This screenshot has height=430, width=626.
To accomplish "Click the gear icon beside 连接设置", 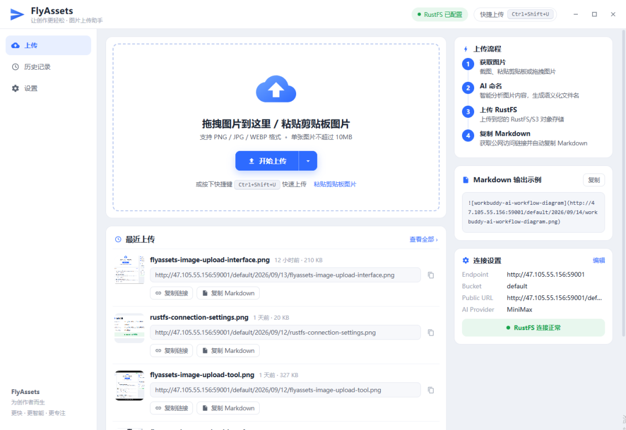I will click(465, 261).
